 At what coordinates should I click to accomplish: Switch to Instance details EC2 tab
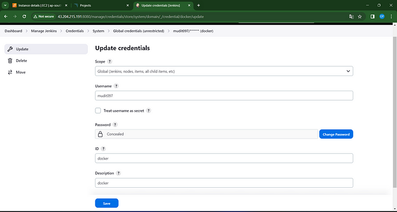(40, 5)
